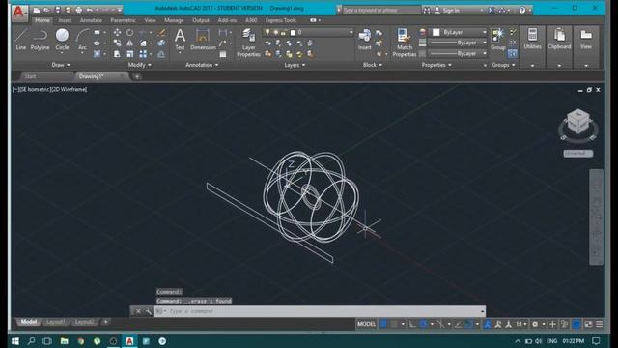This screenshot has width=618, height=348.
Task: Toggle snap mode in status bar
Action: pyautogui.click(x=394, y=324)
